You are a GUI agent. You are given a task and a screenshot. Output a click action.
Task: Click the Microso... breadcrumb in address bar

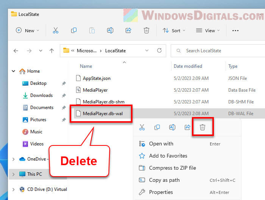87,51
